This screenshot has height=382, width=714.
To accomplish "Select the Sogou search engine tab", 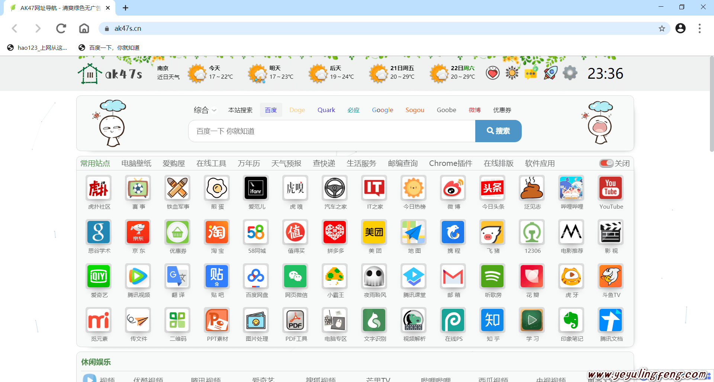I will pyautogui.click(x=415, y=110).
